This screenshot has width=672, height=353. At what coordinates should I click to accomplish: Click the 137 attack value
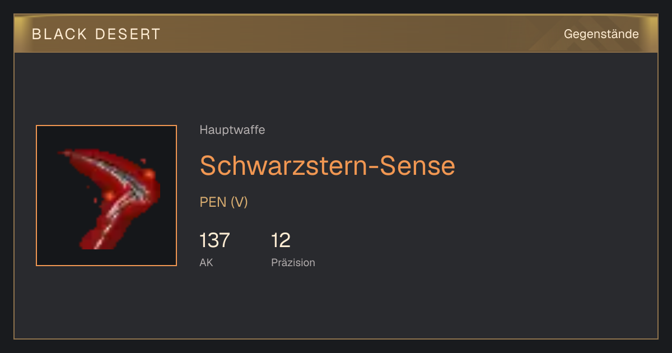pyautogui.click(x=214, y=240)
